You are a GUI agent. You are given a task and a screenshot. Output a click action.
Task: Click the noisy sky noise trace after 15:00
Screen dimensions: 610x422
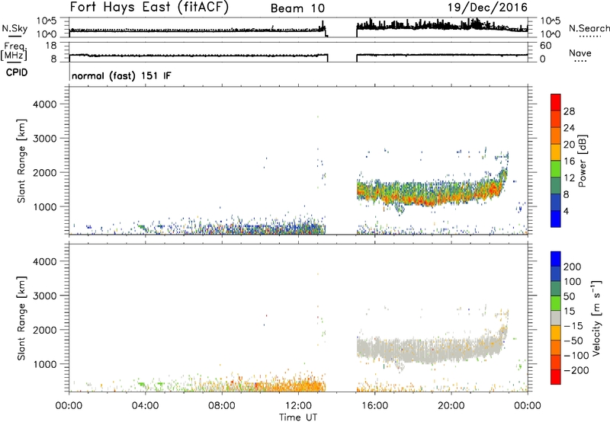[442, 25]
